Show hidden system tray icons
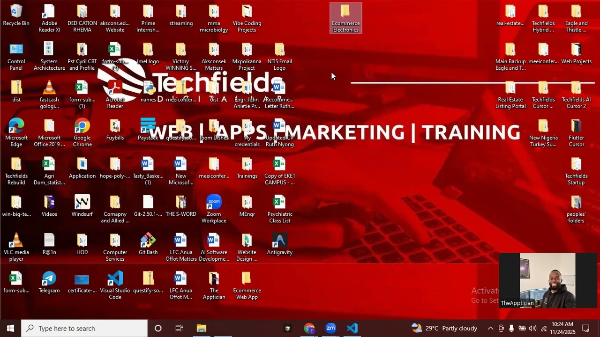600x337 pixels. click(x=490, y=328)
